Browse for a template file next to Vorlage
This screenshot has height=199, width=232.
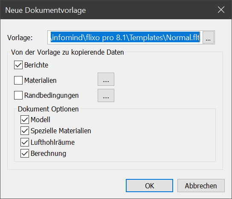click(208, 38)
